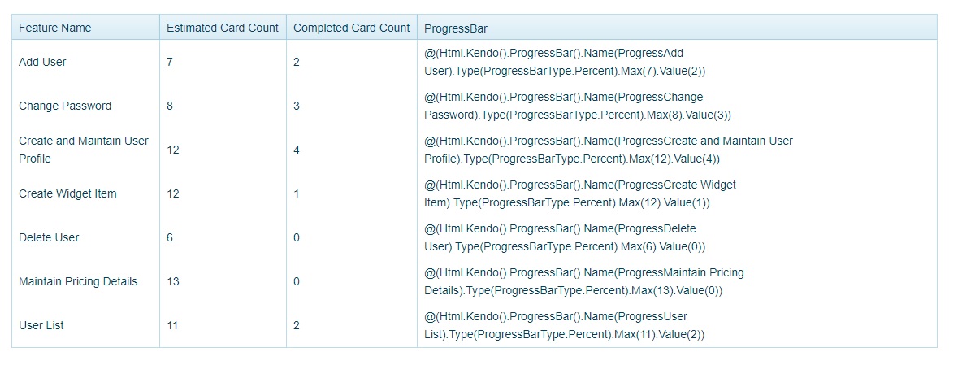Click estimated count 11 for User List
Viewport: 958px width, 365px height.
[172, 325]
